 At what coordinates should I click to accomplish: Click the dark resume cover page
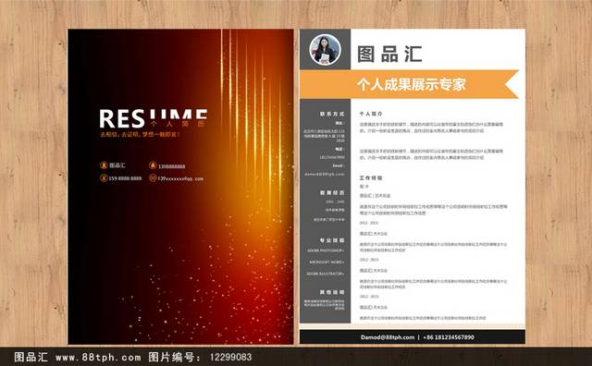[180, 187]
